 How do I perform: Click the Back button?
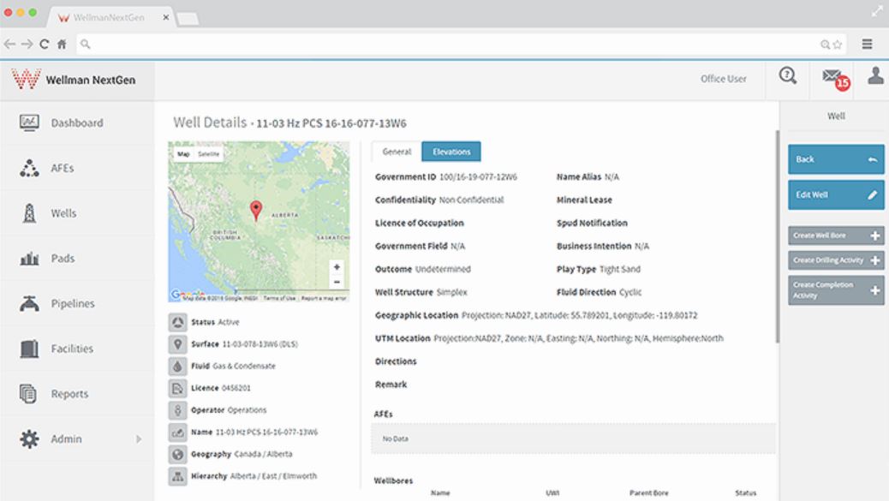(x=836, y=159)
